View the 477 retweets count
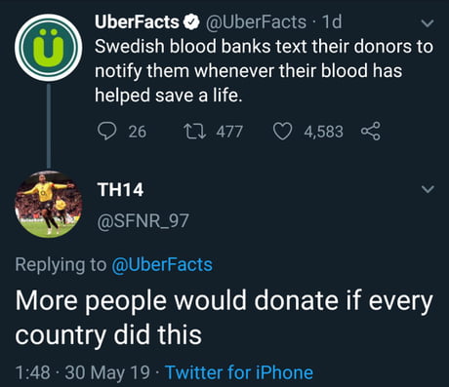Screen dimensions: 449x387 [229, 132]
